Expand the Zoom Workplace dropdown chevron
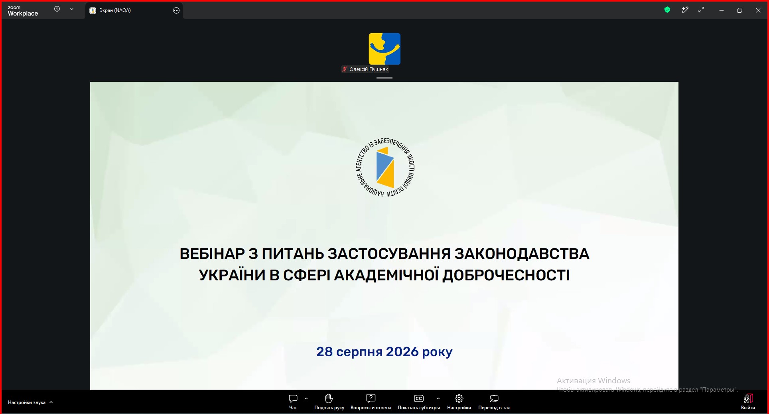This screenshot has width=769, height=414. point(72,9)
